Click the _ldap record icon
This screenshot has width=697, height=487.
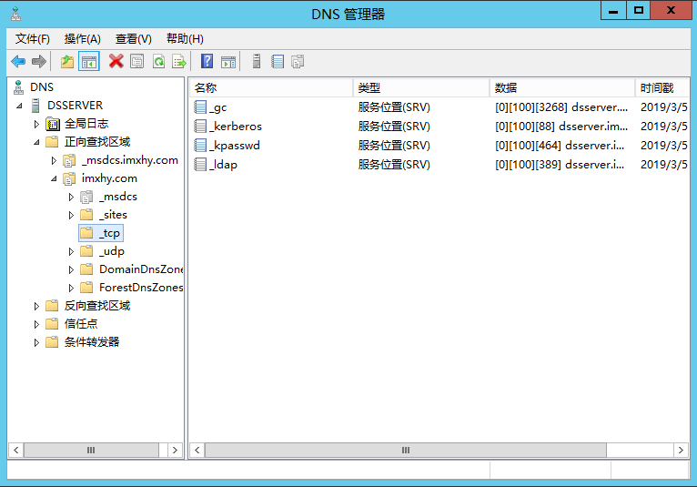(200, 164)
